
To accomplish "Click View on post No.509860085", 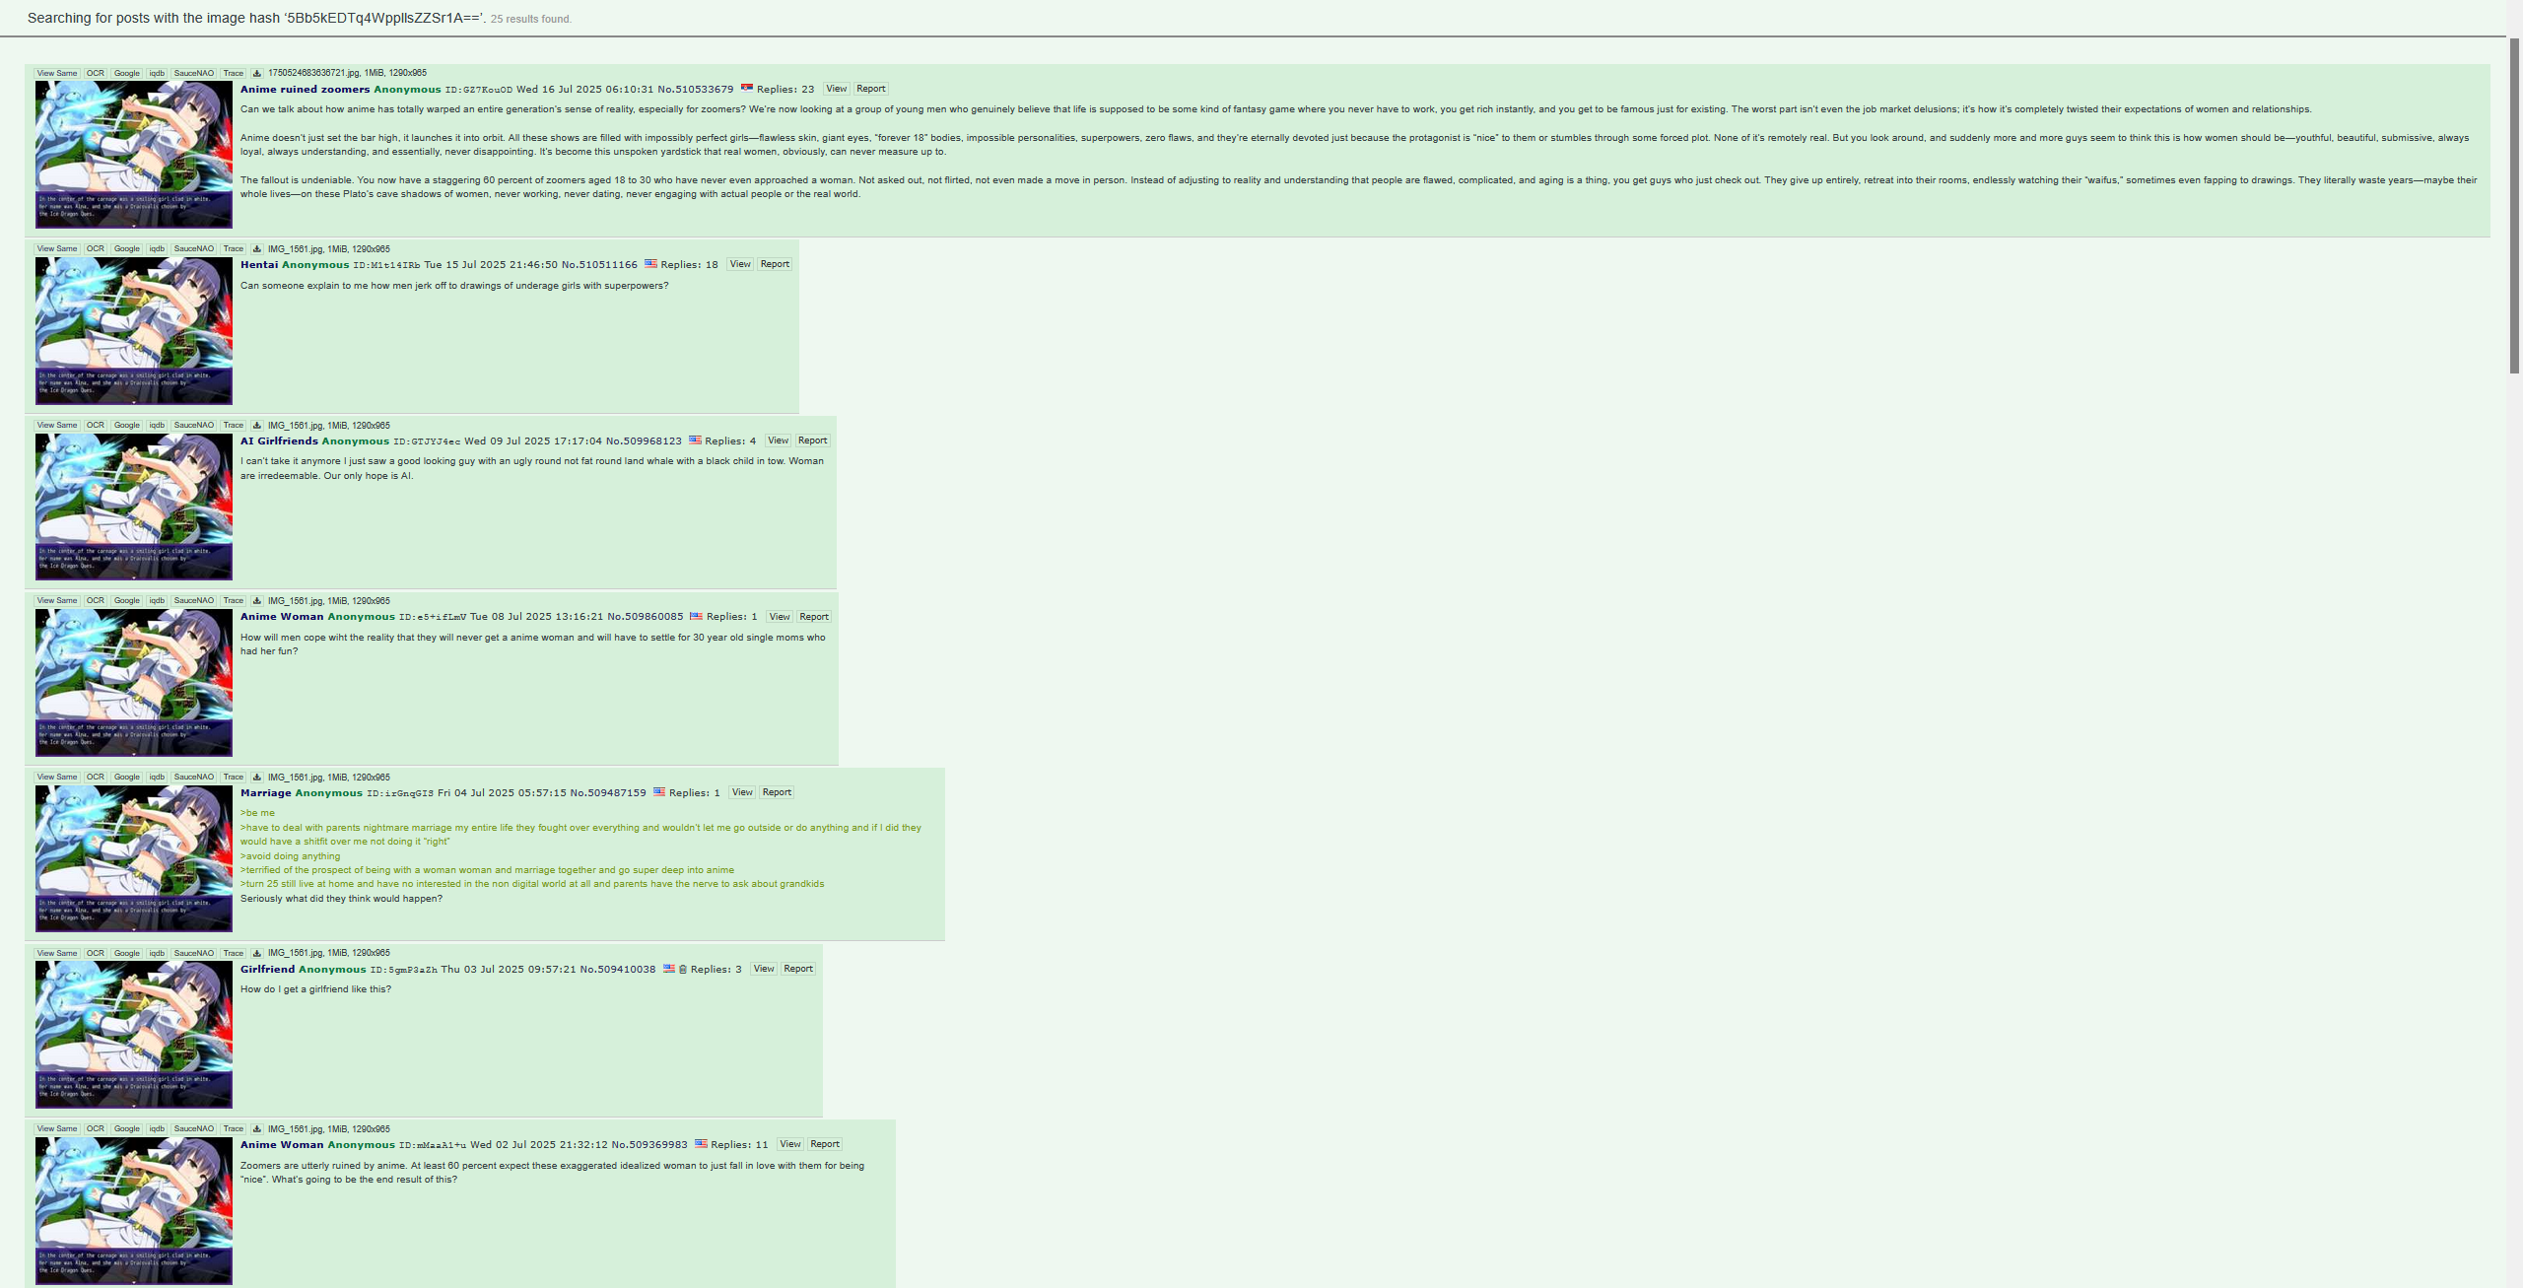I will 780,617.
